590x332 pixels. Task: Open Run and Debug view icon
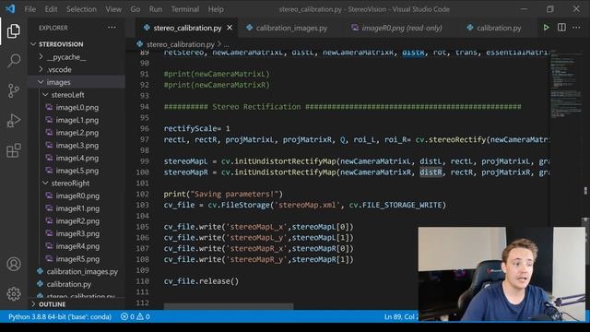coord(14,121)
